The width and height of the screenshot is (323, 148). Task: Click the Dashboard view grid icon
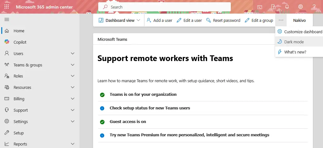click(x=101, y=20)
